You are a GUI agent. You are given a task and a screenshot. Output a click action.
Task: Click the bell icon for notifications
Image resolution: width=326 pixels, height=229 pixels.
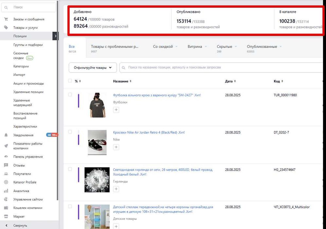click(6, 135)
